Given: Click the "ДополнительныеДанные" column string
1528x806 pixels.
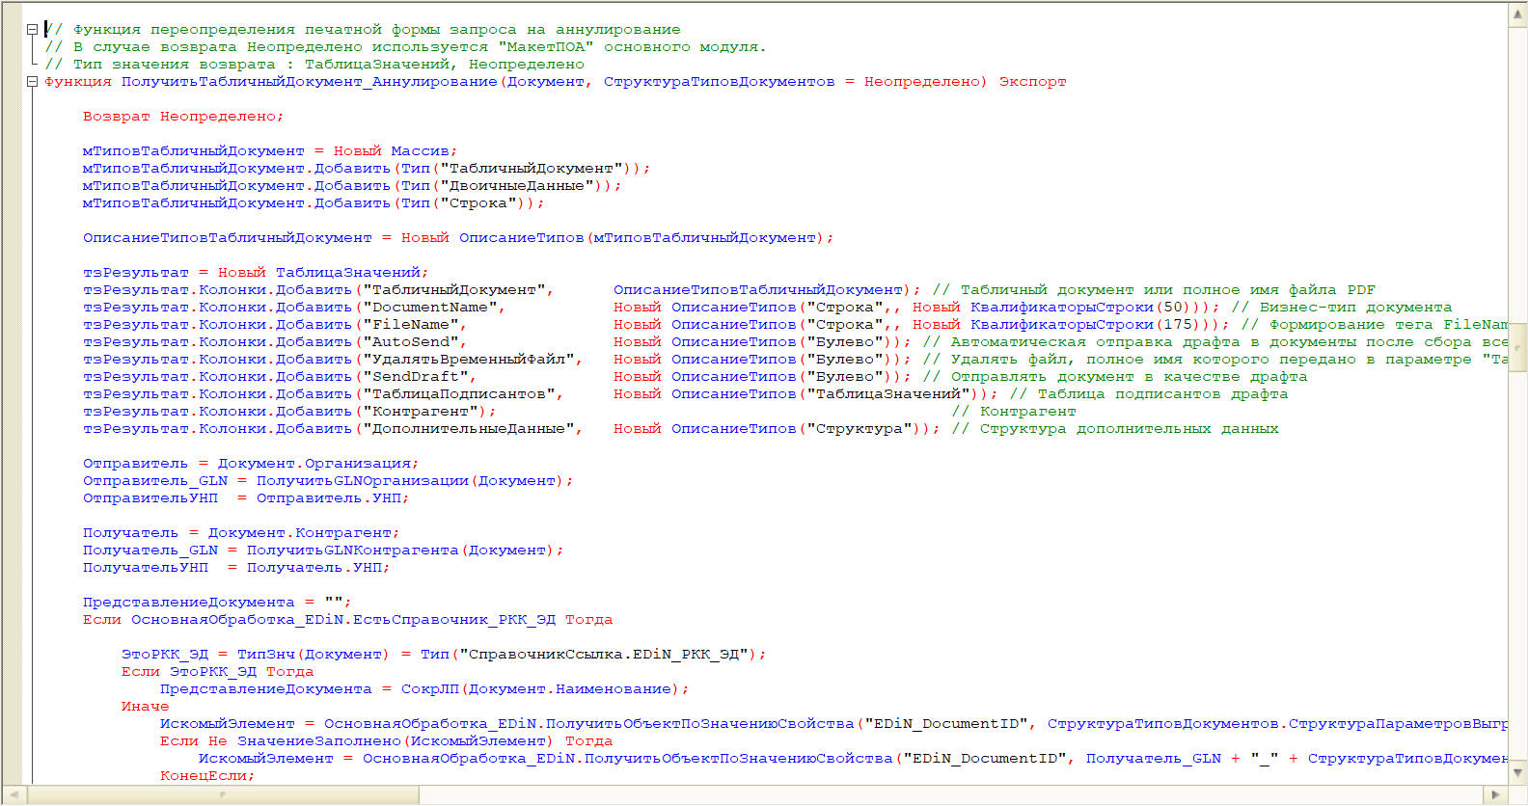Looking at the screenshot, I should click(x=468, y=429).
